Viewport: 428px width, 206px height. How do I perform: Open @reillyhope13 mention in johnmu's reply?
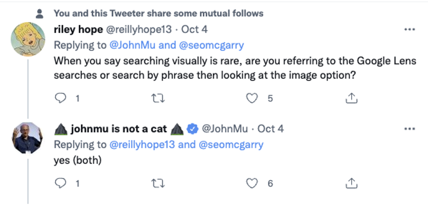pos(139,144)
